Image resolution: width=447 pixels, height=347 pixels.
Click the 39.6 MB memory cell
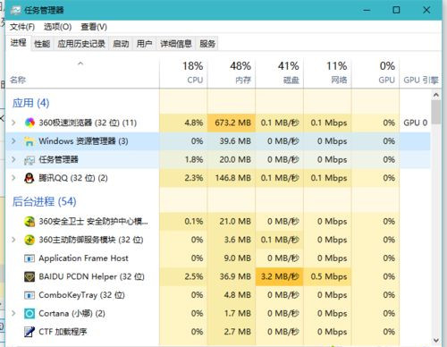232,141
